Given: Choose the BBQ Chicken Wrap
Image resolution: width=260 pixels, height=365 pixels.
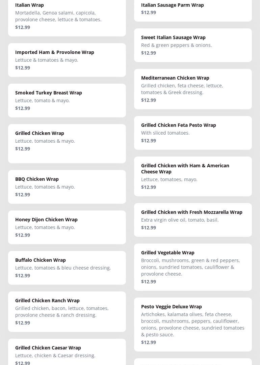Looking at the screenshot, I should tap(67, 187).
